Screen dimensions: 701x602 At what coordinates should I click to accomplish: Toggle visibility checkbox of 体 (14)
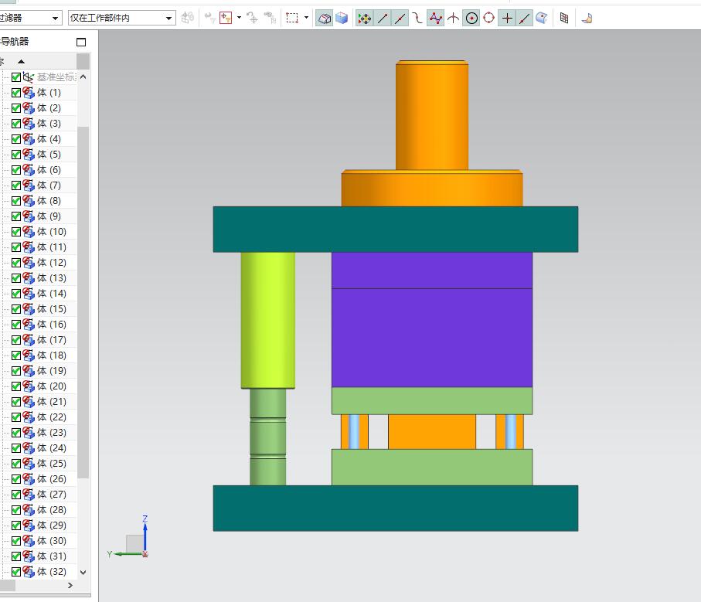16,294
